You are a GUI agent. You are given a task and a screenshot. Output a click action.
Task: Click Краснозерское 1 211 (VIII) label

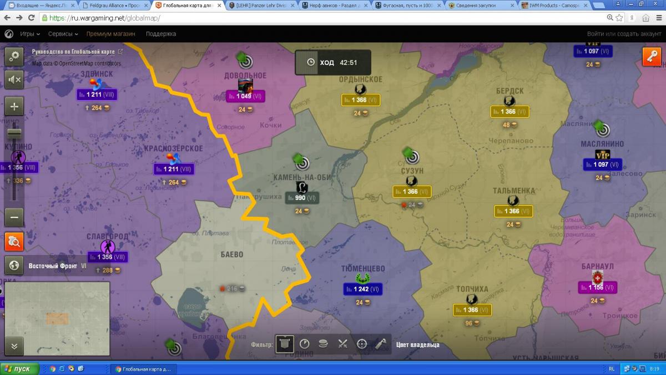coord(174,169)
